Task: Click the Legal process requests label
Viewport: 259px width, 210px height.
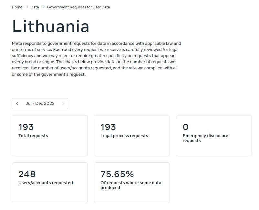Action: pyautogui.click(x=124, y=136)
